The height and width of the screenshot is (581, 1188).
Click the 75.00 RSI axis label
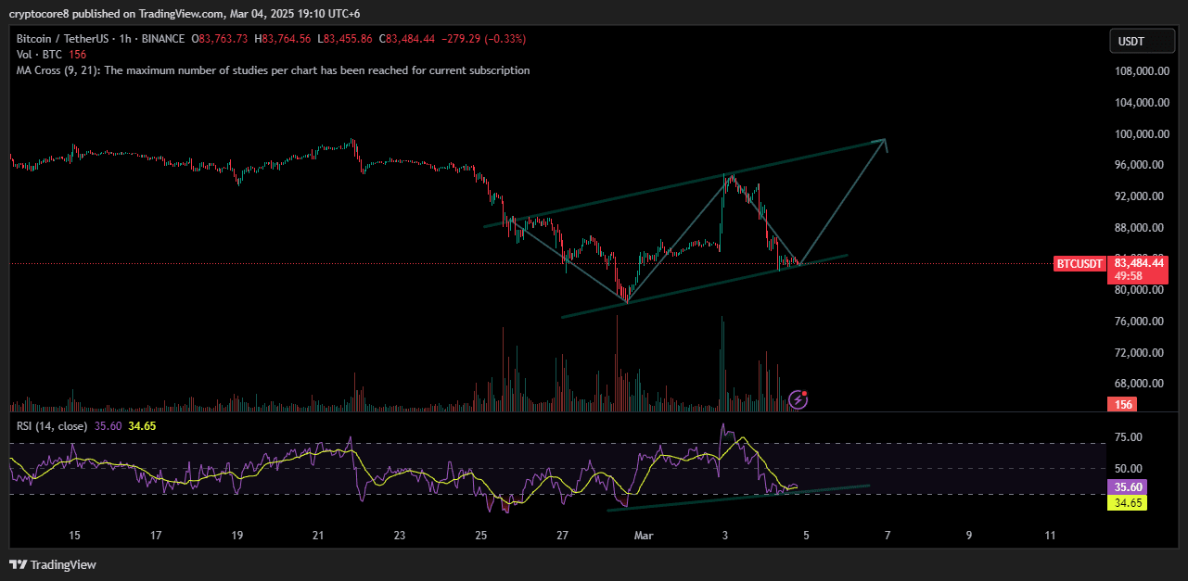click(x=1129, y=437)
